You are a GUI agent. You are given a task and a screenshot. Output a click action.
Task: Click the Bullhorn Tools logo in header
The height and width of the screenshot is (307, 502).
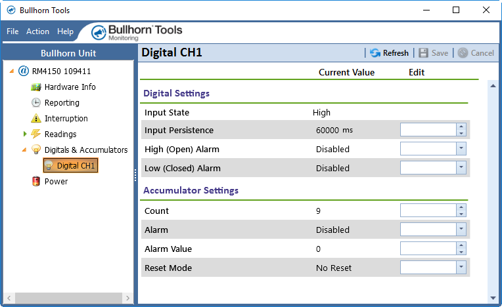[x=137, y=32]
